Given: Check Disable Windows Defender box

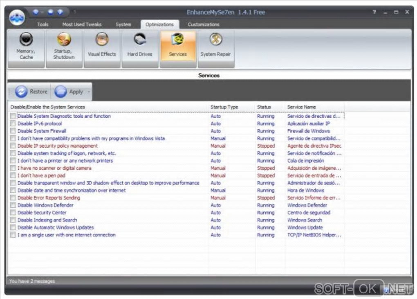Looking at the screenshot, I should pos(13,205).
